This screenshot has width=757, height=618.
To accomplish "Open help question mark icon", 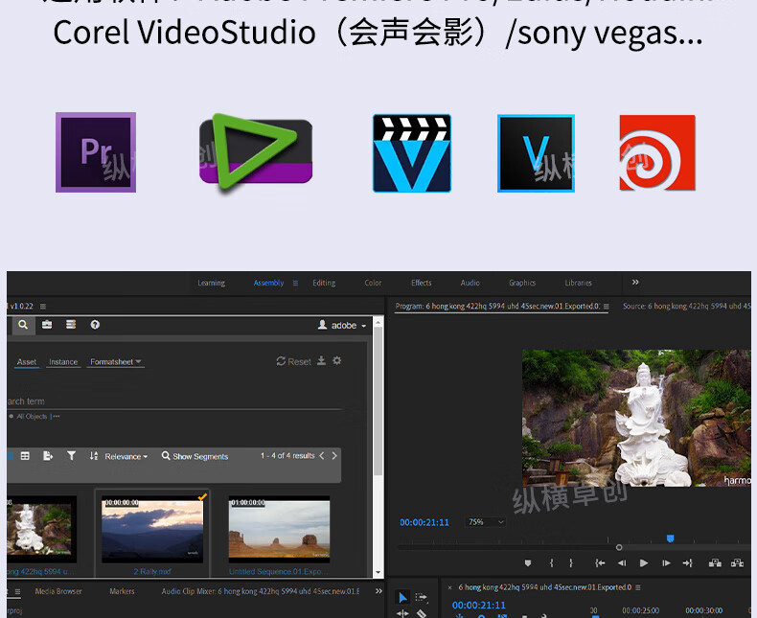I will click(x=95, y=325).
